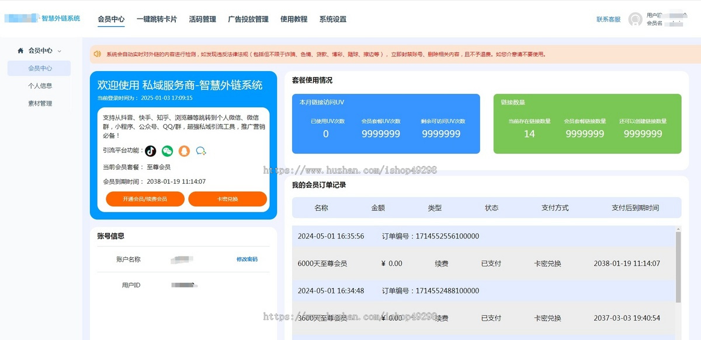Viewport: 701px width, 340px height.
Task: Click the 修改密码 link
Action: [x=248, y=260]
